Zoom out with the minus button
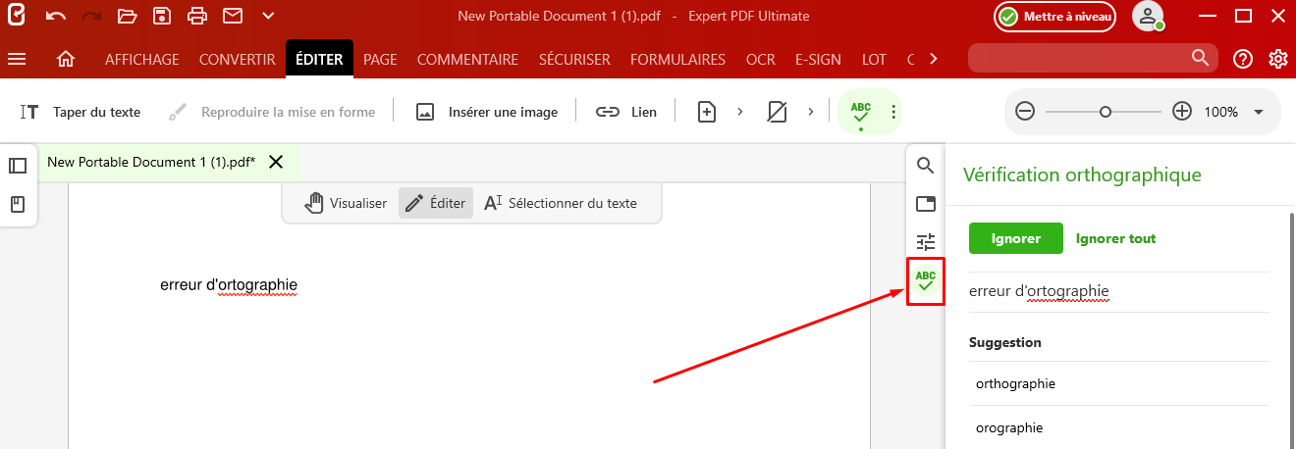1296x449 pixels. 1025,112
